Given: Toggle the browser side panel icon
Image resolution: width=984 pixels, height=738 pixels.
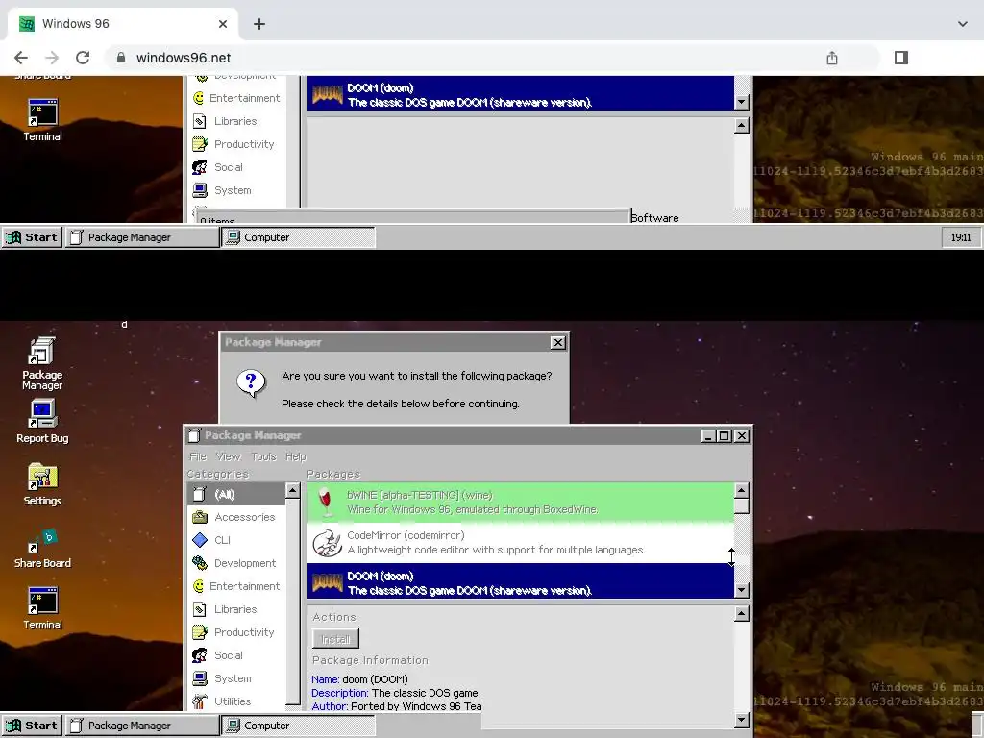Looking at the screenshot, I should pyautogui.click(x=901, y=58).
